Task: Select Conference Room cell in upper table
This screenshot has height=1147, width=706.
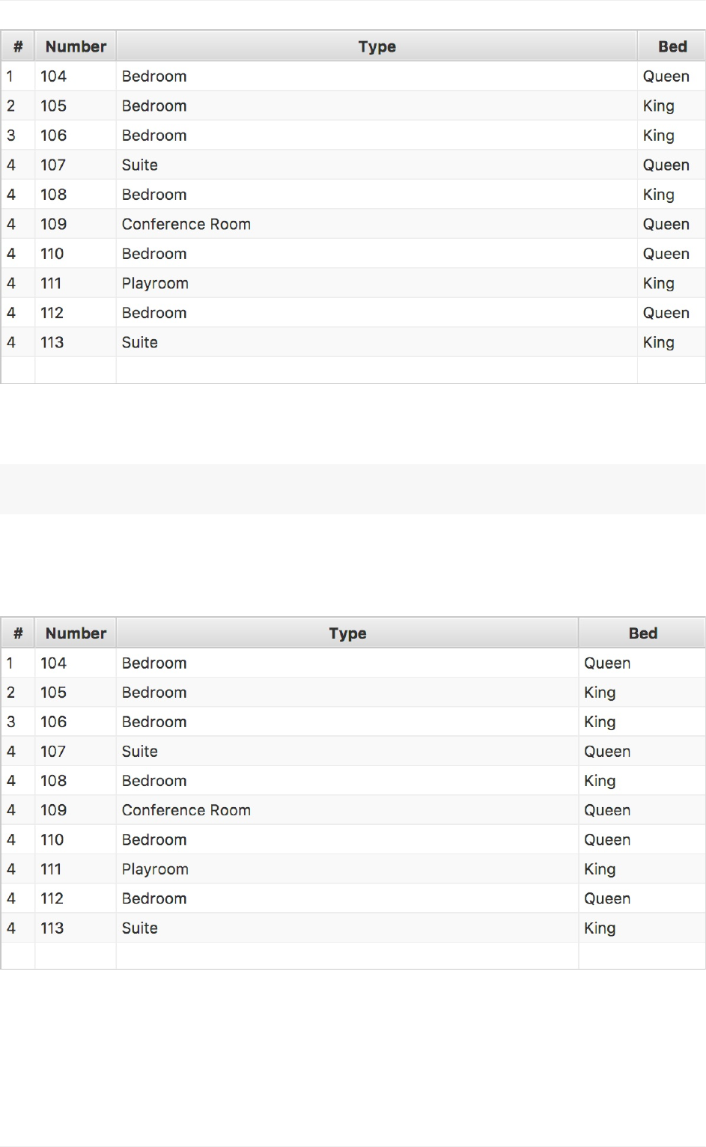Action: [x=186, y=224]
